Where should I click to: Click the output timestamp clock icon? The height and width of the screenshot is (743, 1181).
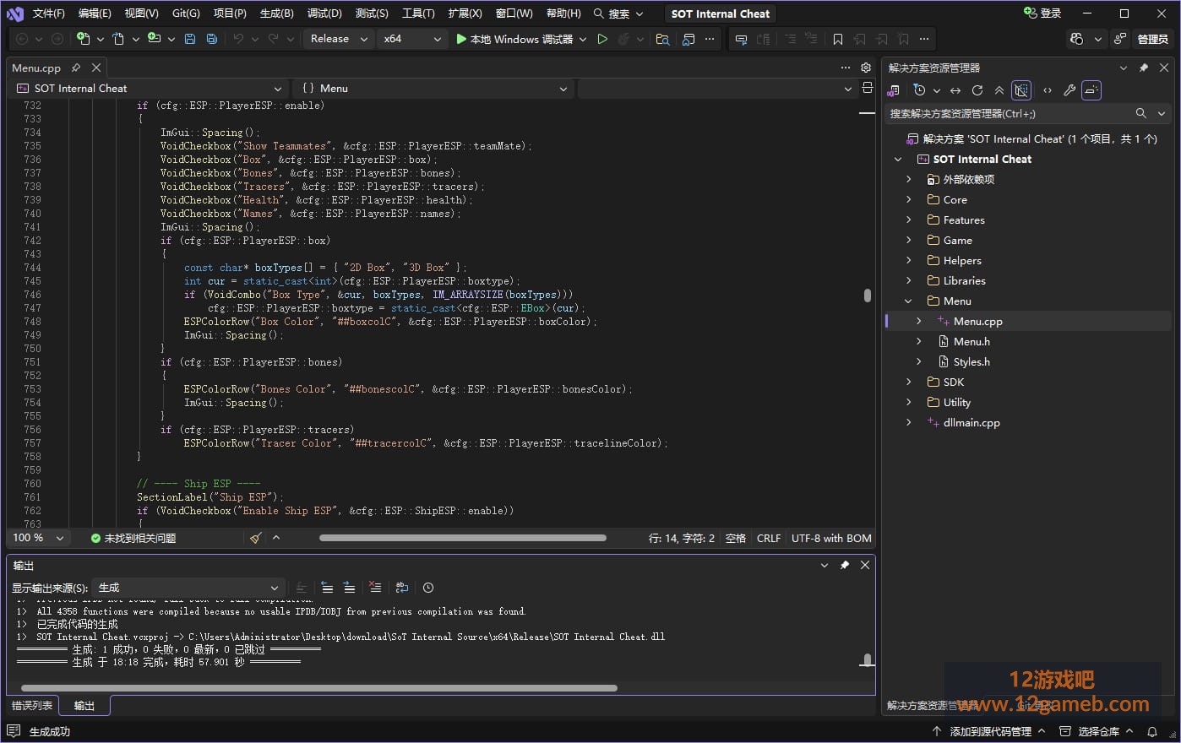click(428, 588)
